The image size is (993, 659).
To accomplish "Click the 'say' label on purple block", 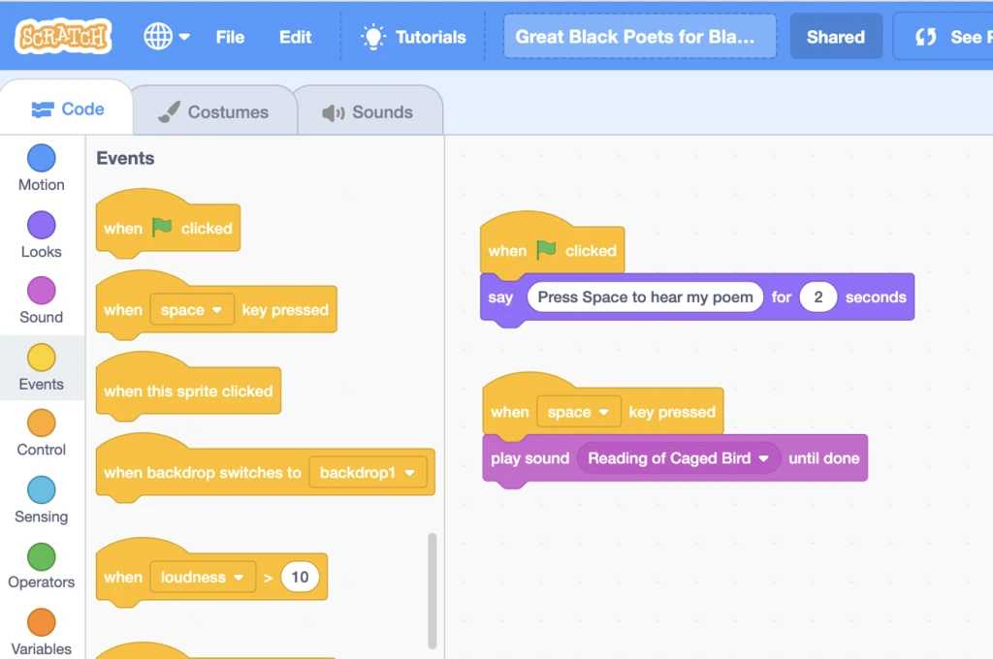I will coord(500,298).
